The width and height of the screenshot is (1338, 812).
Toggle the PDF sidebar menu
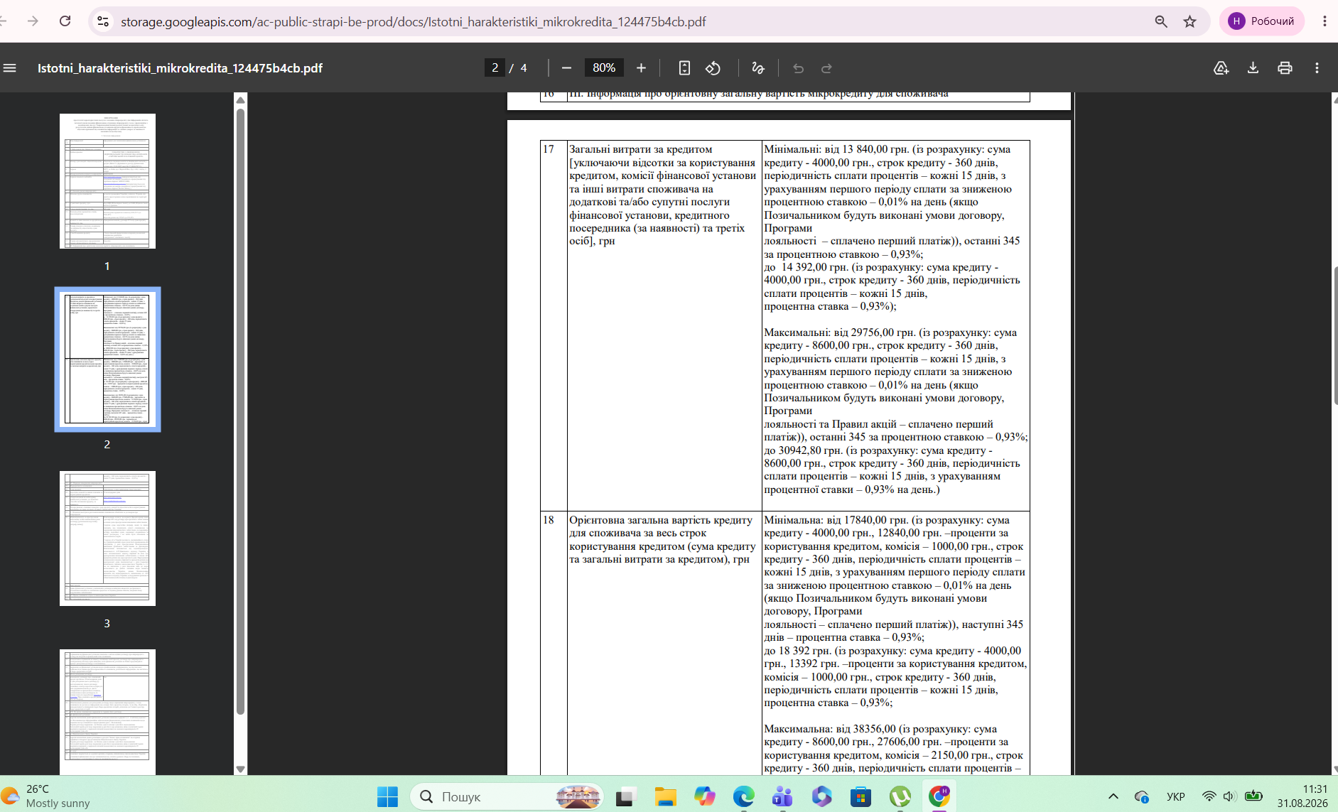[10, 68]
